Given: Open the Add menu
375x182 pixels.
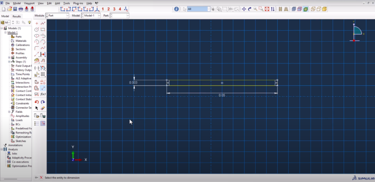Looking at the screenshot, I should (x=57, y=3).
